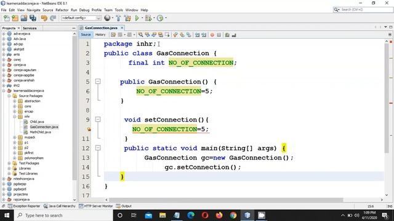This screenshot has width=394, height=221.
Task: Open the Output window button
Action: [x=124, y=206]
